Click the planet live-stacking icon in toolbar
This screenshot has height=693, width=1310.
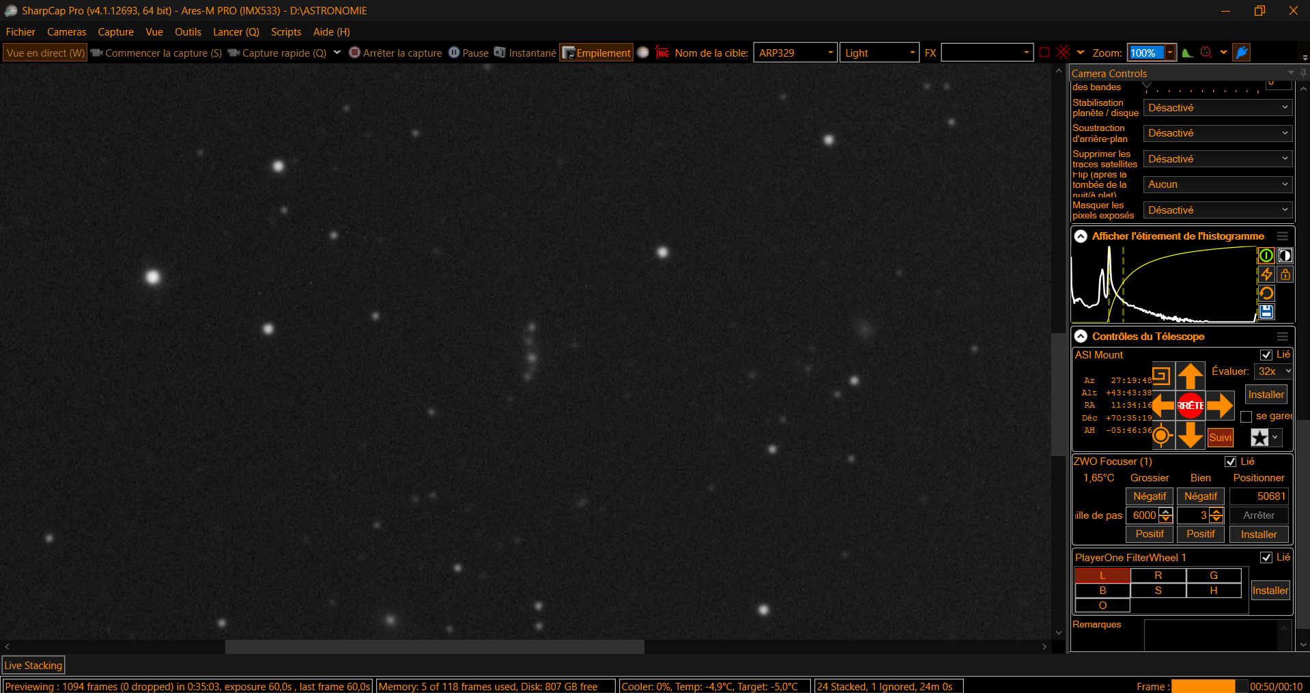(643, 53)
